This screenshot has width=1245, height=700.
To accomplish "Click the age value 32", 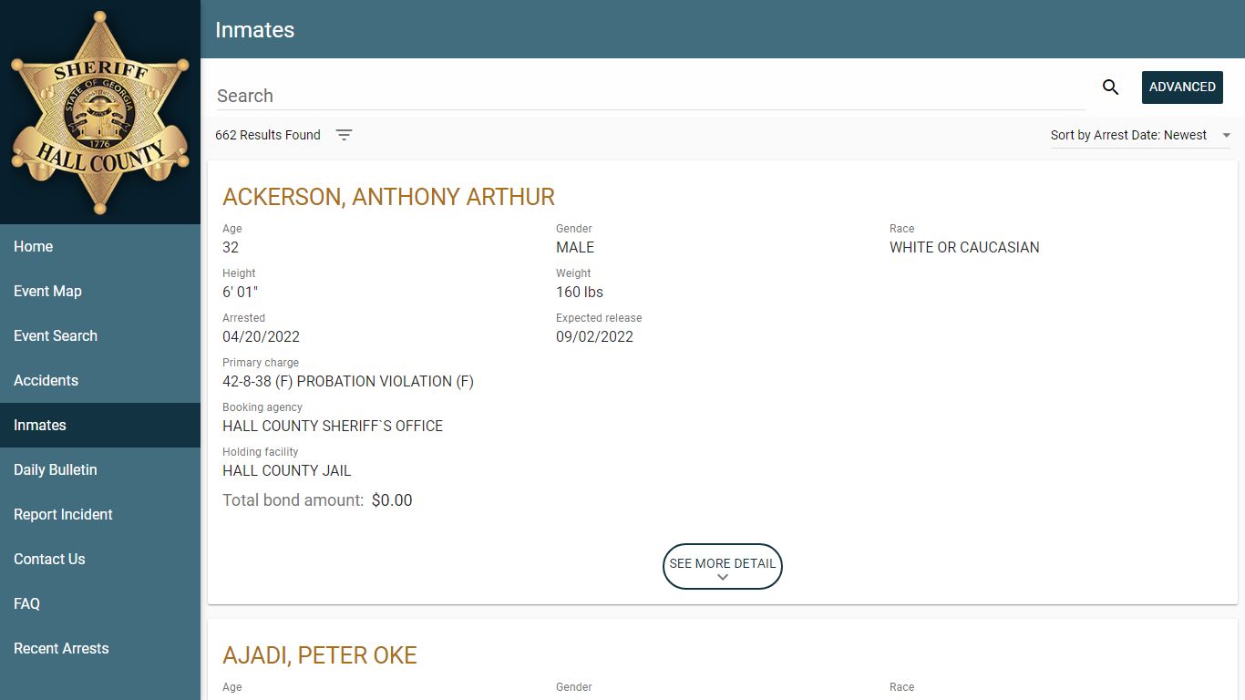I will [x=231, y=247].
